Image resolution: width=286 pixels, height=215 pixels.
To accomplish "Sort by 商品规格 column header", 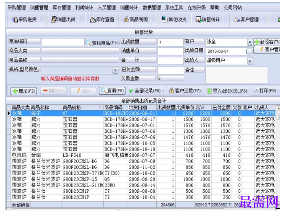I will (83, 107).
